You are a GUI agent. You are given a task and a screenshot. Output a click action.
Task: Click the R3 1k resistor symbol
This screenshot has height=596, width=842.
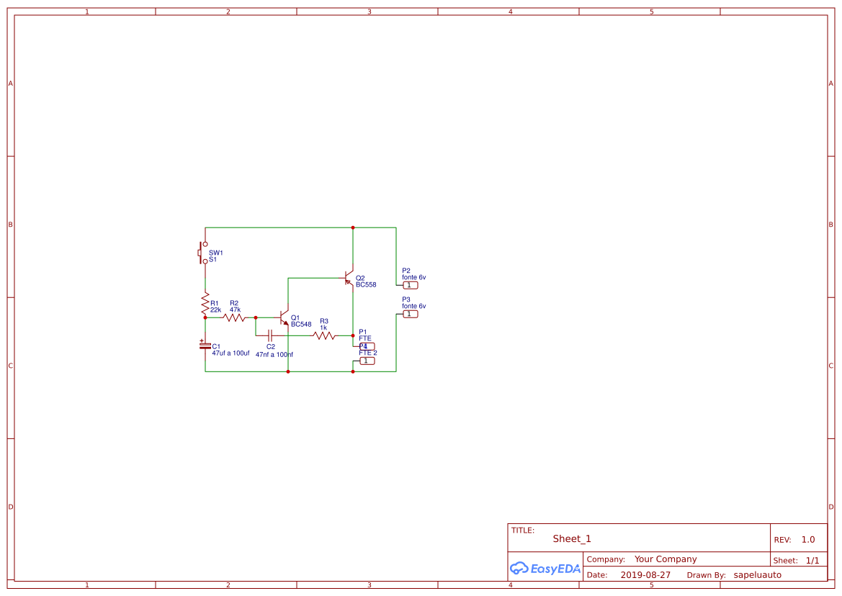point(324,335)
